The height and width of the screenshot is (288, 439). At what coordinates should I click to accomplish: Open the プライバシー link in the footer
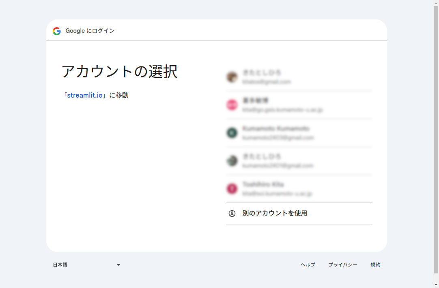tap(343, 265)
